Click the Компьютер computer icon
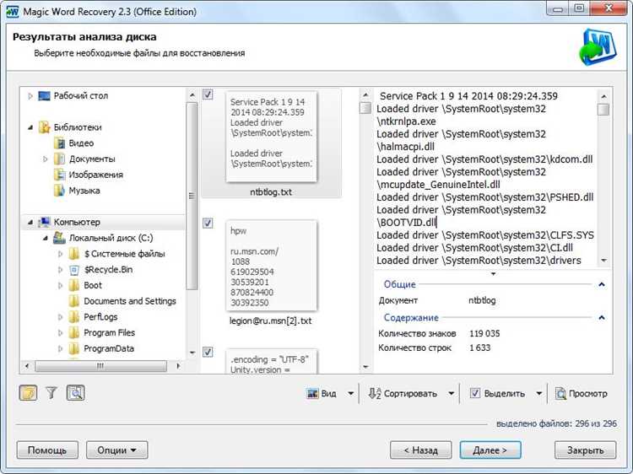 pos(44,222)
